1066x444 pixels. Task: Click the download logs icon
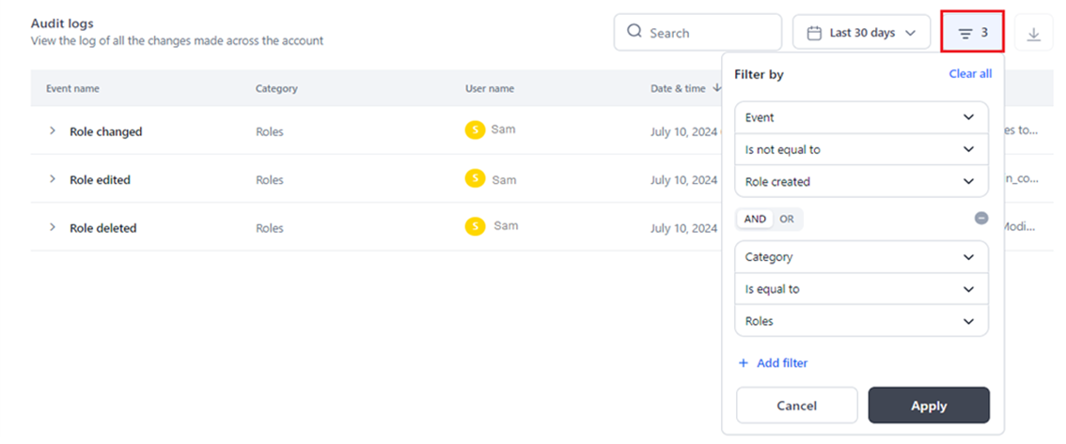point(1033,34)
